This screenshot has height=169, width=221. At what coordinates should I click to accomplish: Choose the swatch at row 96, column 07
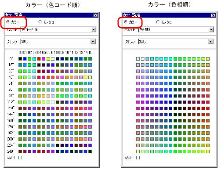(53, 96)
